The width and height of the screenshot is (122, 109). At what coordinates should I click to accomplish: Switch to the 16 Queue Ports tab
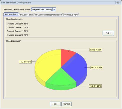pos(71,15)
